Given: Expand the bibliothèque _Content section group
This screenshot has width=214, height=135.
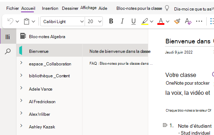Looking at the screenshot, I should (21, 75).
